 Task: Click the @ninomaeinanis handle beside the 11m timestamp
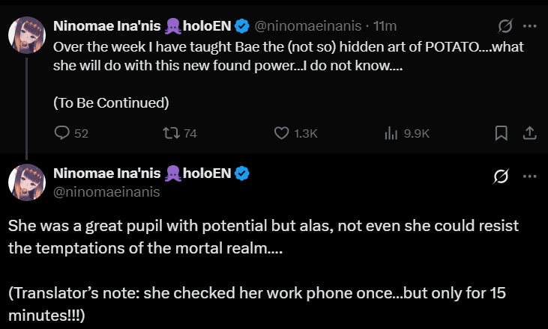tap(308, 26)
